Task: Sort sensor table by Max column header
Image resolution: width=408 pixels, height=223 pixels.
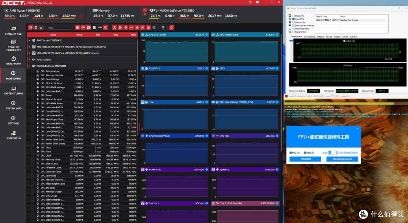Action: (133, 35)
